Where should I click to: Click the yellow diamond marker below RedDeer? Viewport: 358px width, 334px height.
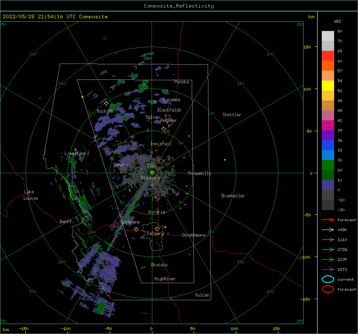164,129
